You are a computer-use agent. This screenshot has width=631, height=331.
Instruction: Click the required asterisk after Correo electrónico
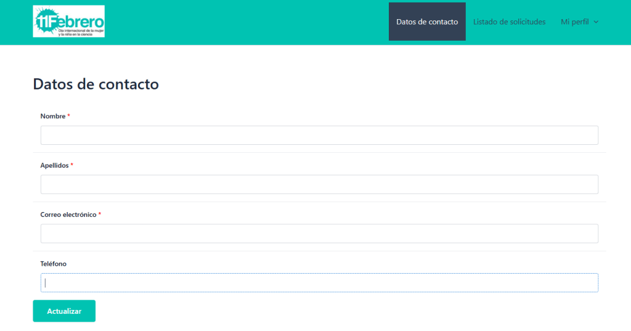[x=100, y=215]
